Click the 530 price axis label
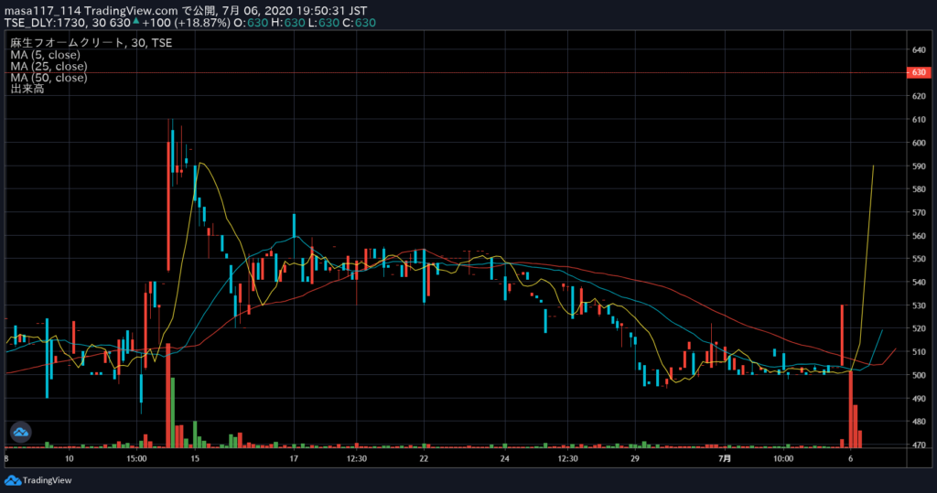Screen dimensions: 937x493 pos(919,305)
